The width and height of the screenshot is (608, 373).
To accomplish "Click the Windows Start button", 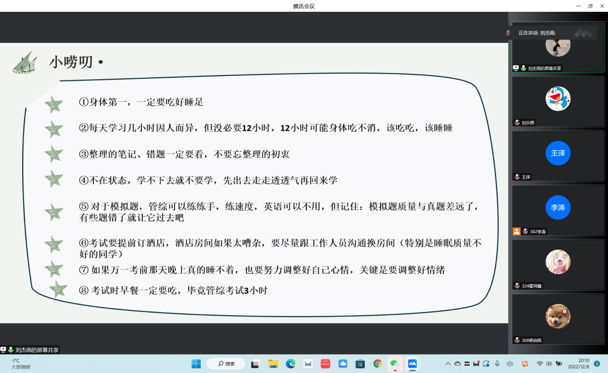I will (x=196, y=364).
